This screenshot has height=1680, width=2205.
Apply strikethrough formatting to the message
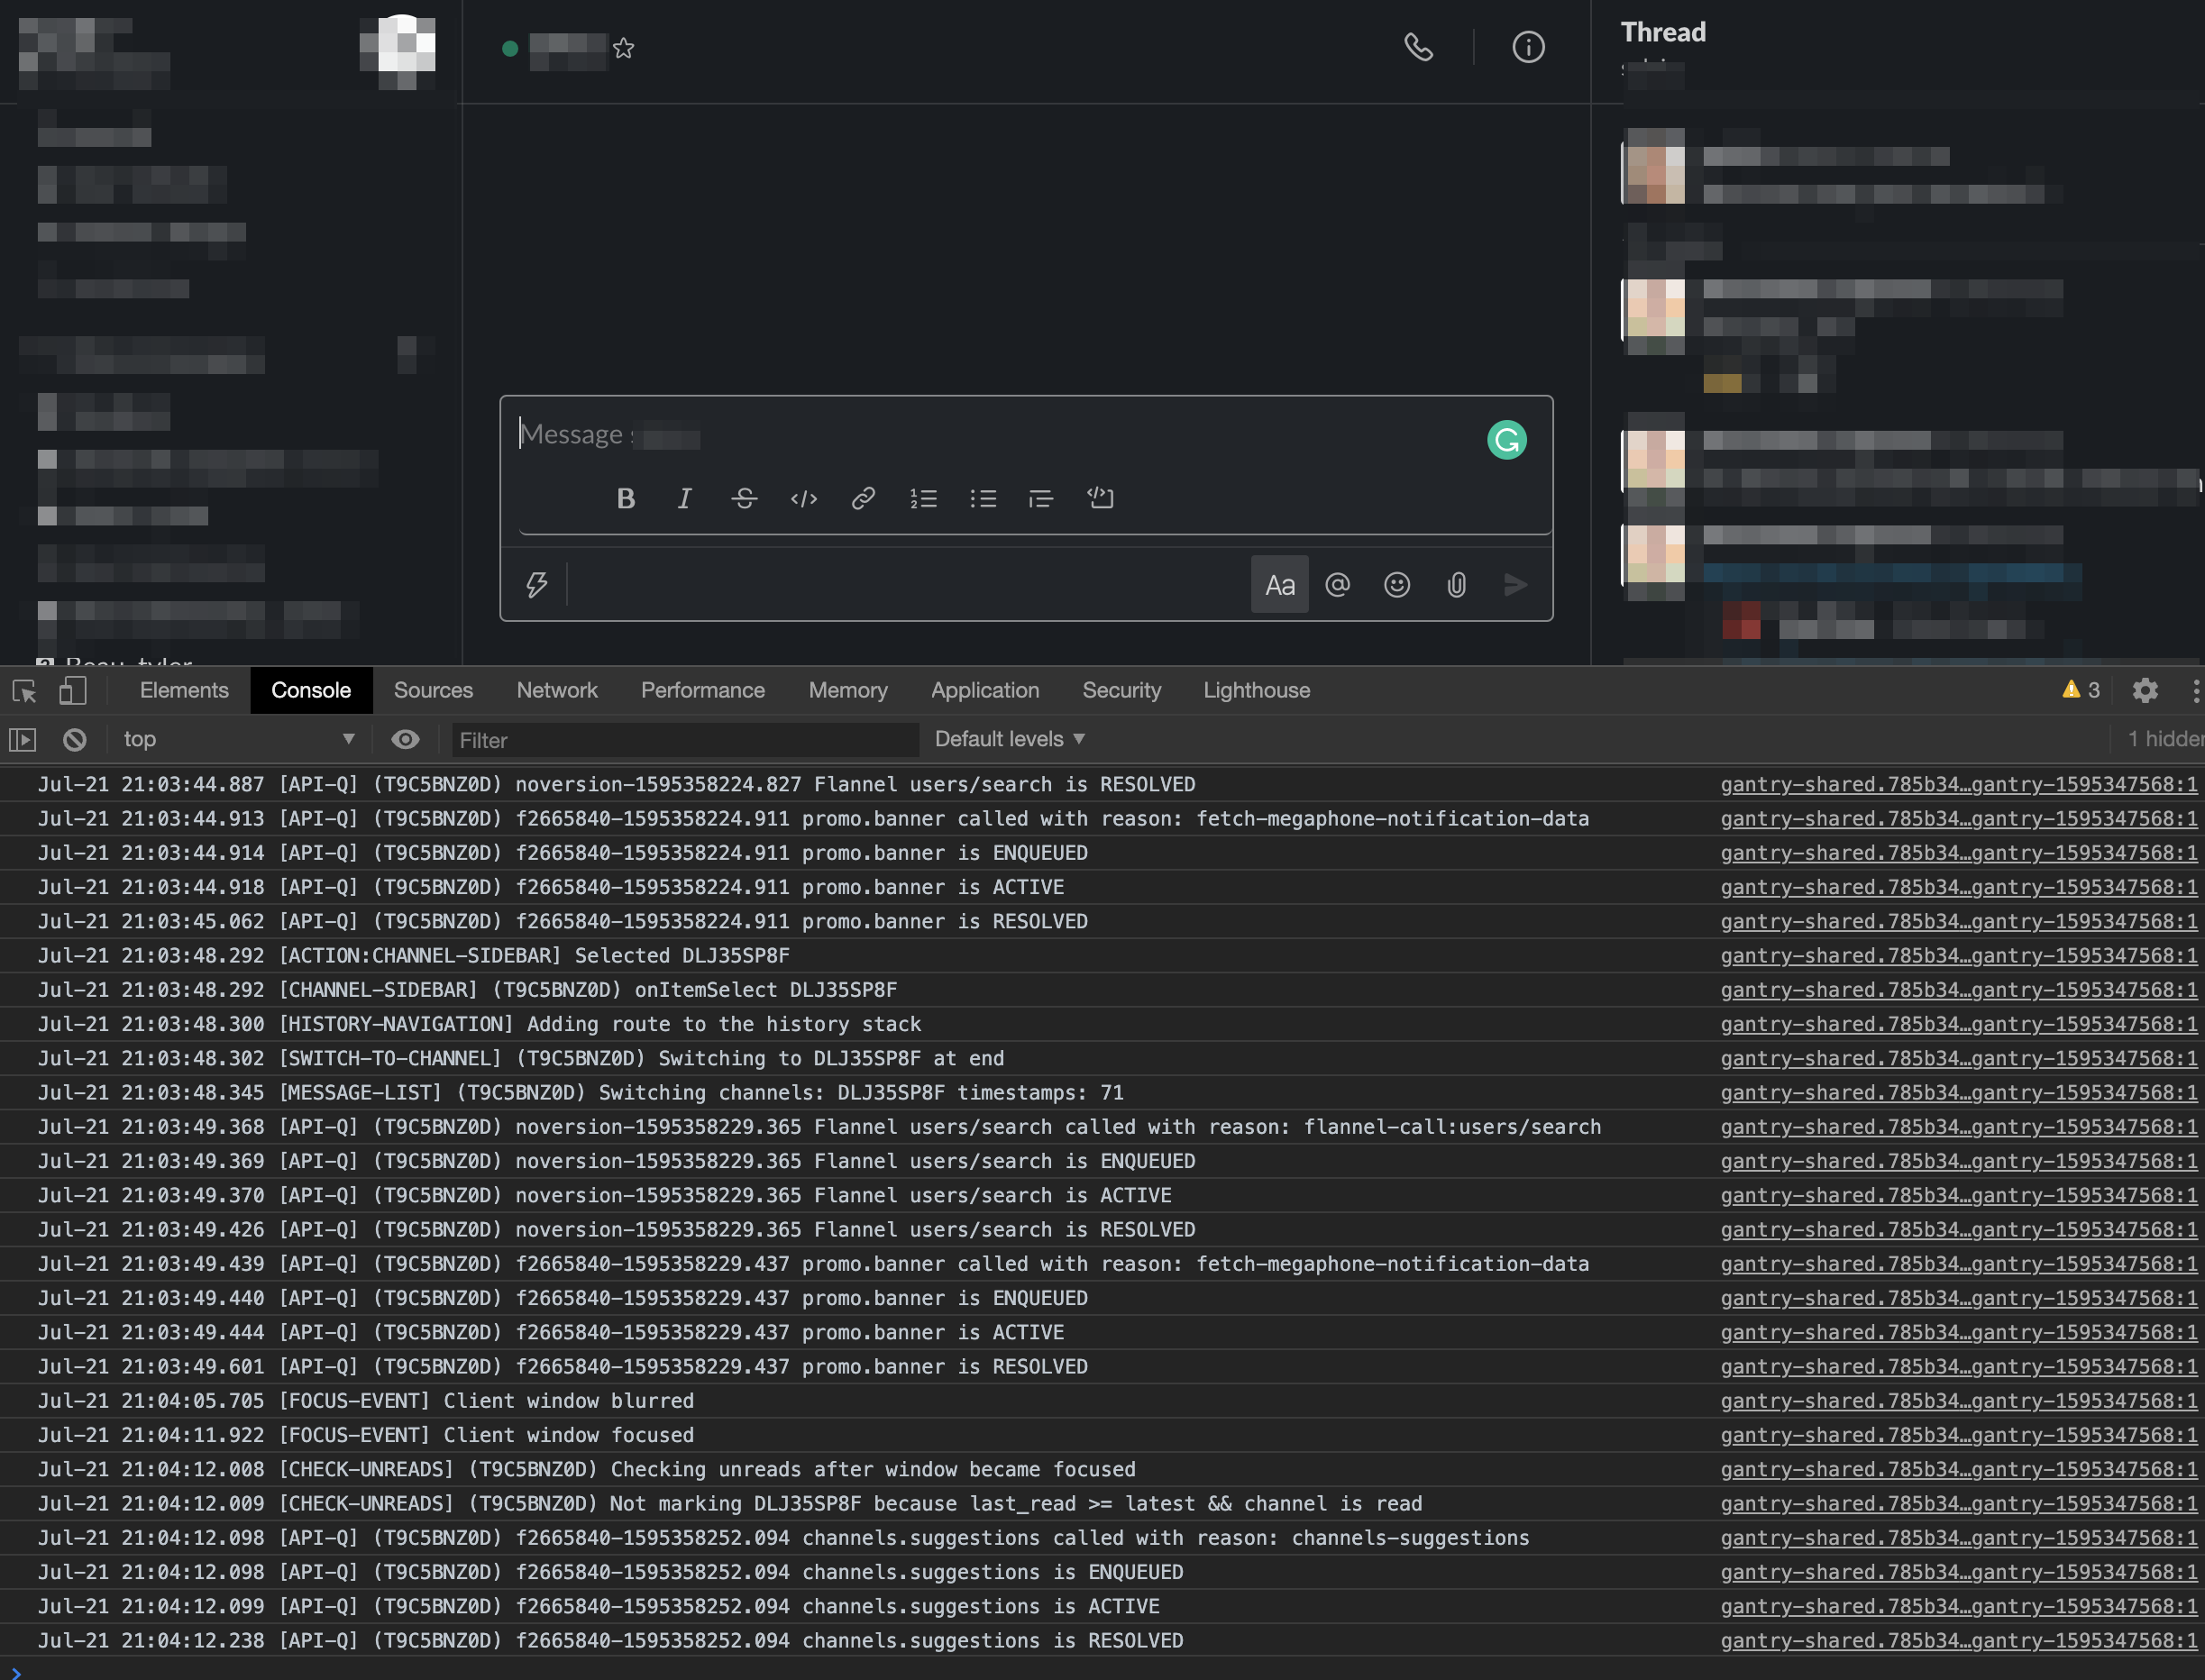[x=744, y=498]
